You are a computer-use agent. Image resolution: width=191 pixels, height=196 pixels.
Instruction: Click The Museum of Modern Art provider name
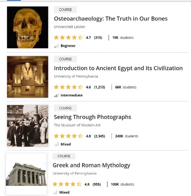[x=77, y=125]
